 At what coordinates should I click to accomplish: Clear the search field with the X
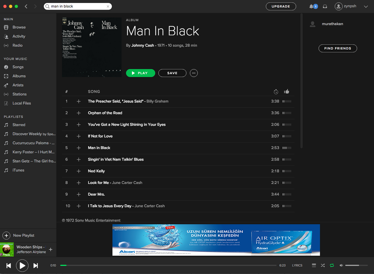[108, 6]
